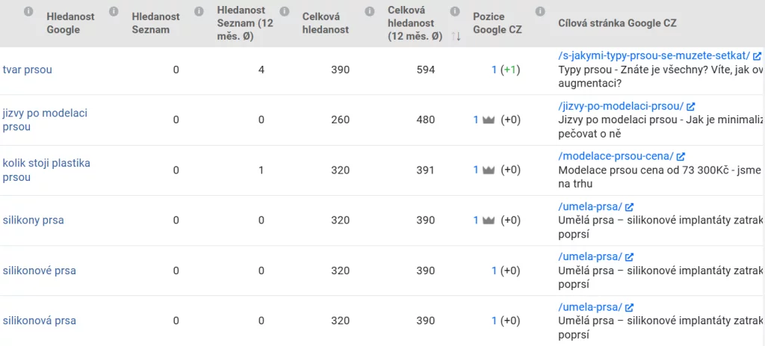Image resolution: width=765 pixels, height=346 pixels.
Task: Open the 'tvar prsou' keyword link
Action: click(28, 69)
